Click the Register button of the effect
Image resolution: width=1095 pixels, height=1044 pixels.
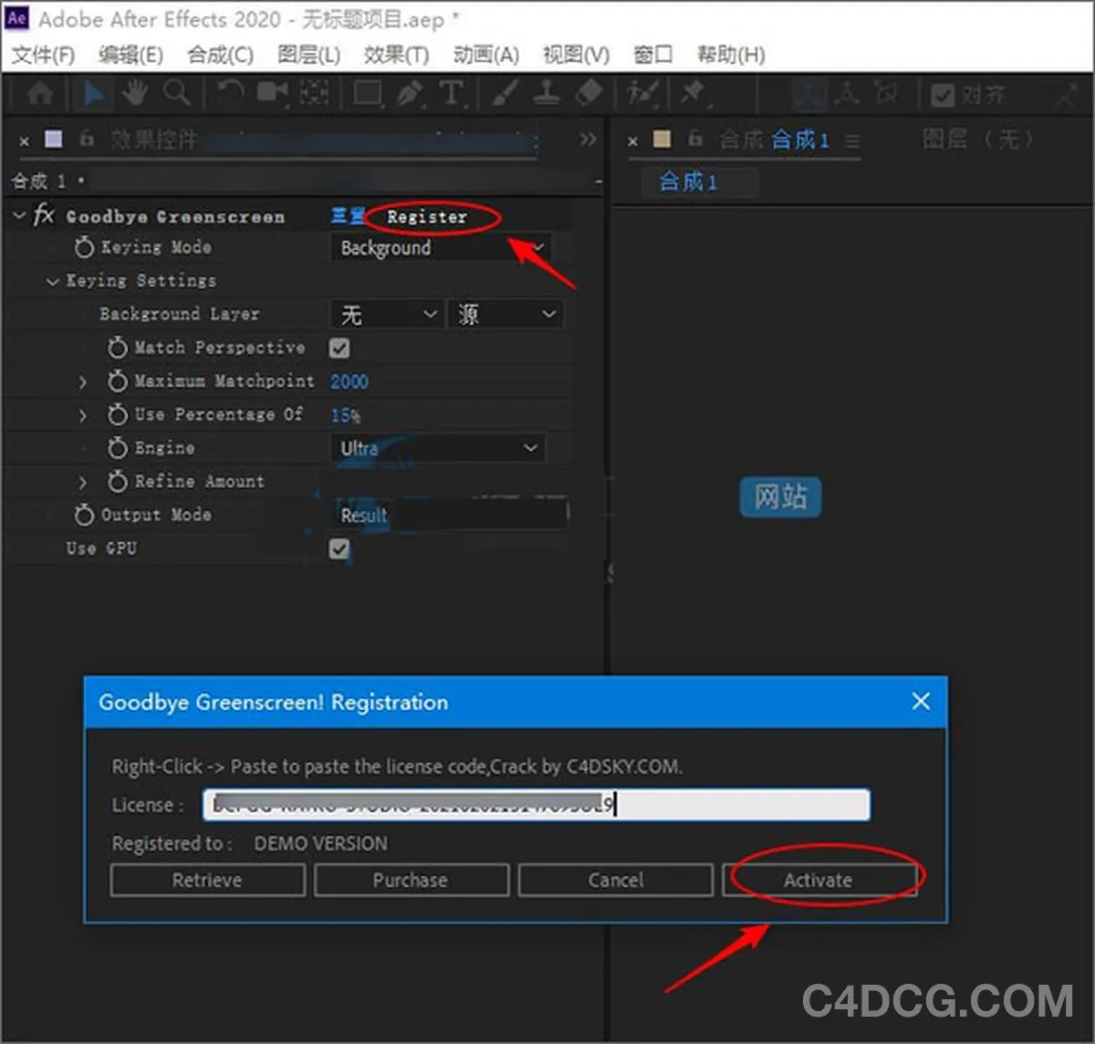pos(426,216)
